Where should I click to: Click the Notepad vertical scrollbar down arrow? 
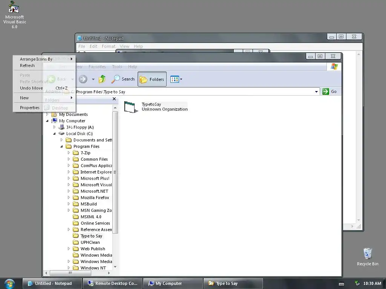pos(359,220)
